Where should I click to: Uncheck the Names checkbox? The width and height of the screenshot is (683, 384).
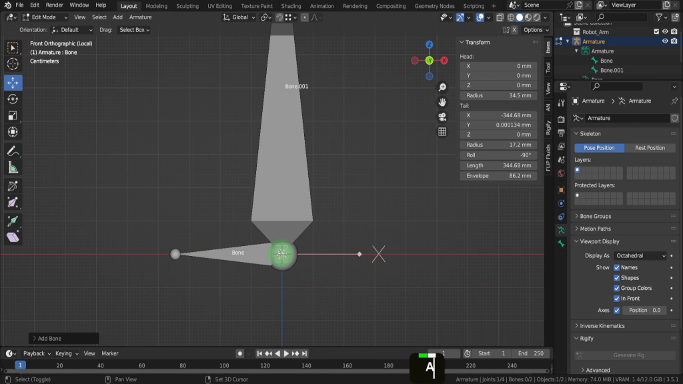616,267
